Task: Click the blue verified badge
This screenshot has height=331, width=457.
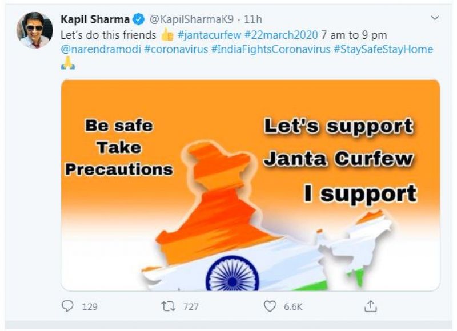Action: (x=139, y=19)
